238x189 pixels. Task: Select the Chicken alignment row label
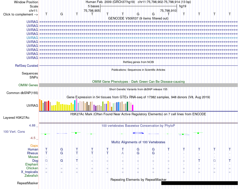32,168
